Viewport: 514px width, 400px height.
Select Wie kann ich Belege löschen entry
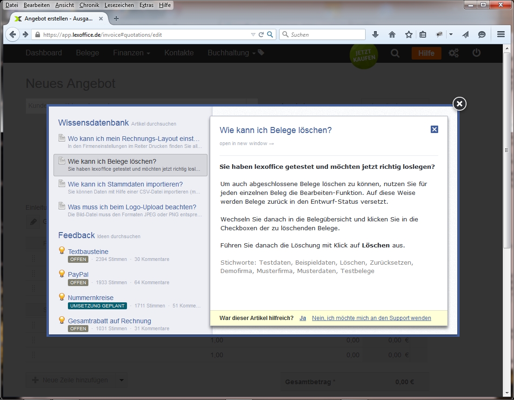(130, 165)
